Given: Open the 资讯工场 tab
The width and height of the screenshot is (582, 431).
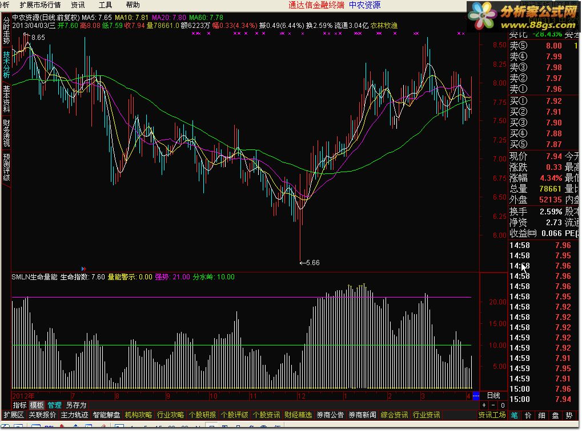Looking at the screenshot, I should [x=492, y=415].
